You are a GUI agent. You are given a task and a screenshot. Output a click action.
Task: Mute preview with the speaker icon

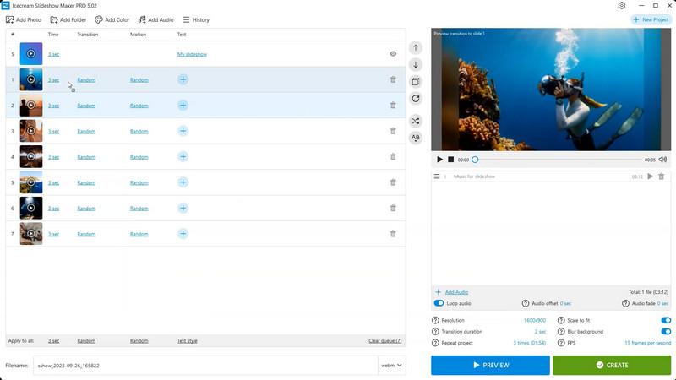(x=662, y=160)
